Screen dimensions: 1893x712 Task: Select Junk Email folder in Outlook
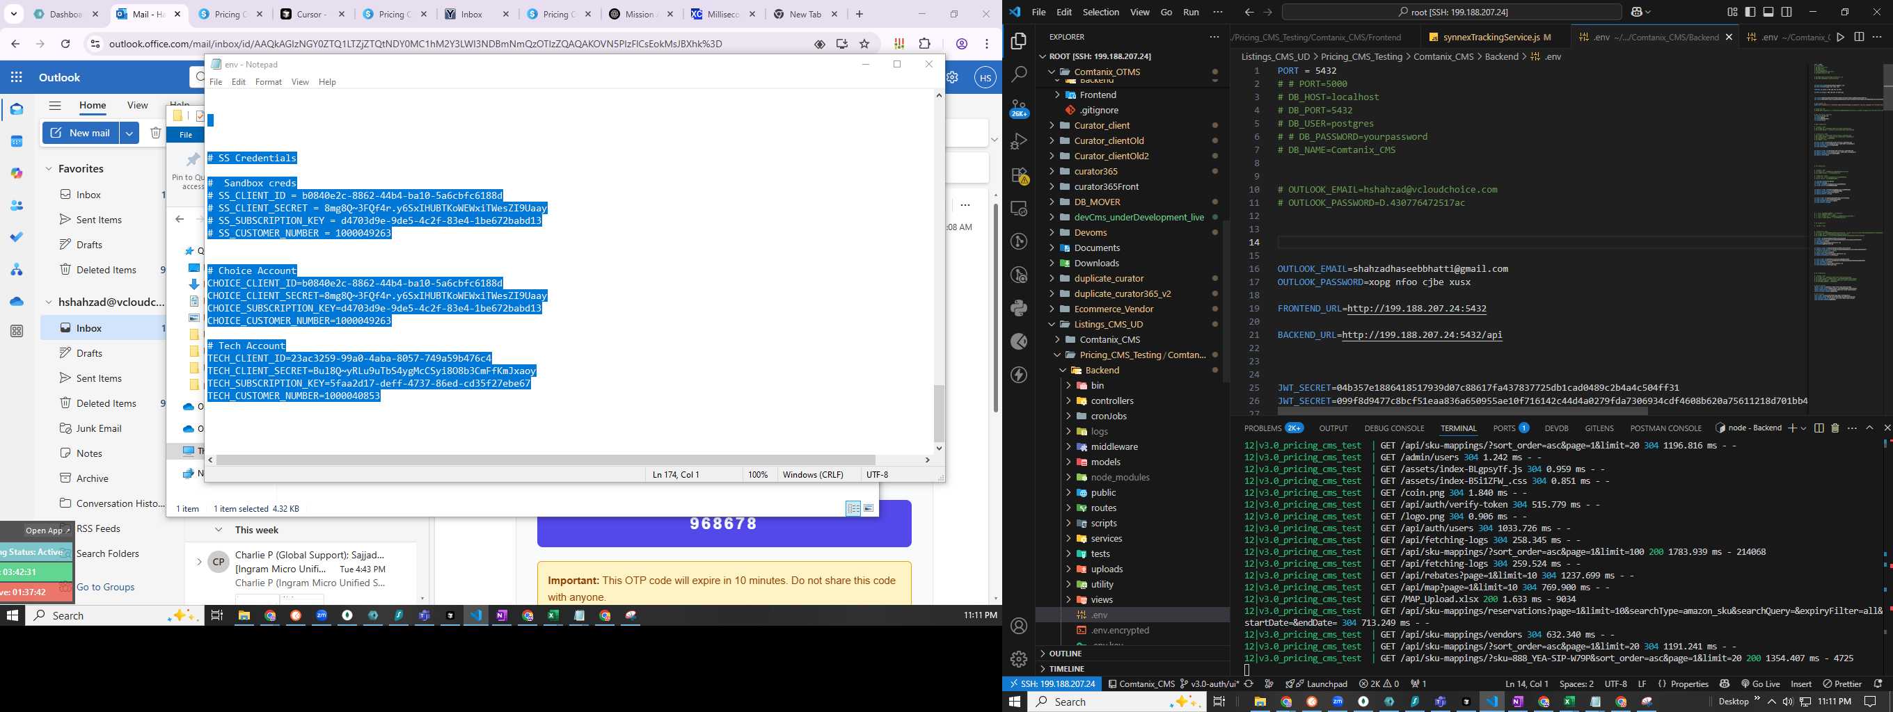point(100,428)
